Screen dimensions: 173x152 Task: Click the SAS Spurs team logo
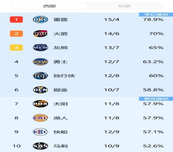pyautogui.click(x=40, y=146)
